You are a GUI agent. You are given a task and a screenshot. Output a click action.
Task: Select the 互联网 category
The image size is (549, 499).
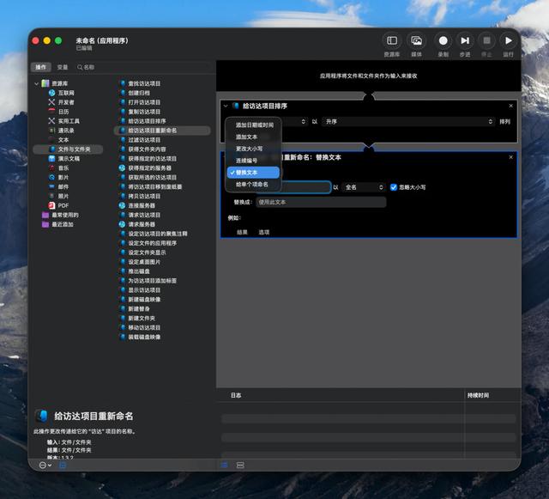tap(66, 93)
